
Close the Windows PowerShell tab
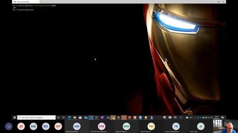38,2
